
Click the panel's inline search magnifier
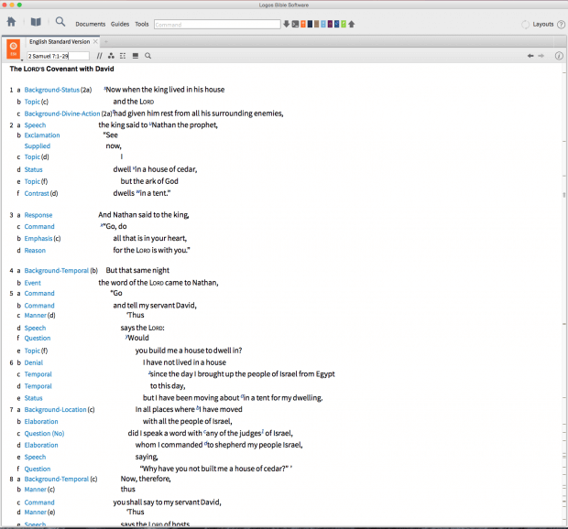(x=147, y=56)
